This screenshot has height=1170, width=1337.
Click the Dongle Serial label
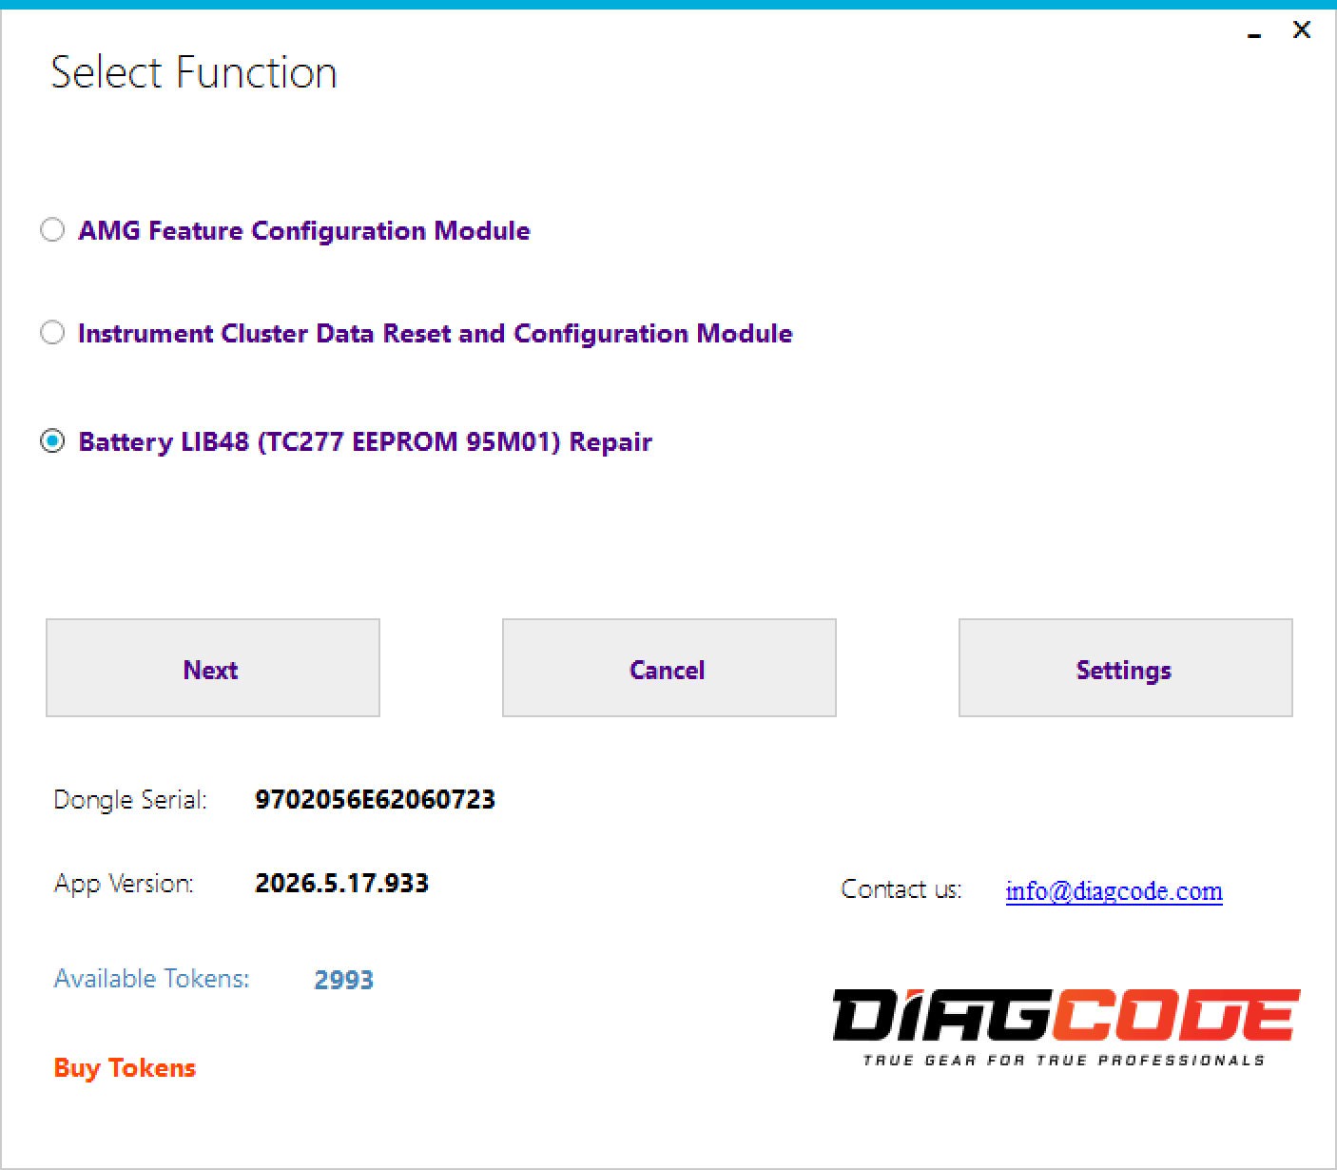coord(130,800)
